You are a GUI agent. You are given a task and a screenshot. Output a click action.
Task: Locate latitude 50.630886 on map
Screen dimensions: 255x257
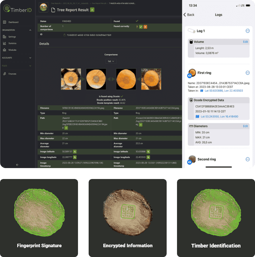pyautogui.click(x=148, y=152)
